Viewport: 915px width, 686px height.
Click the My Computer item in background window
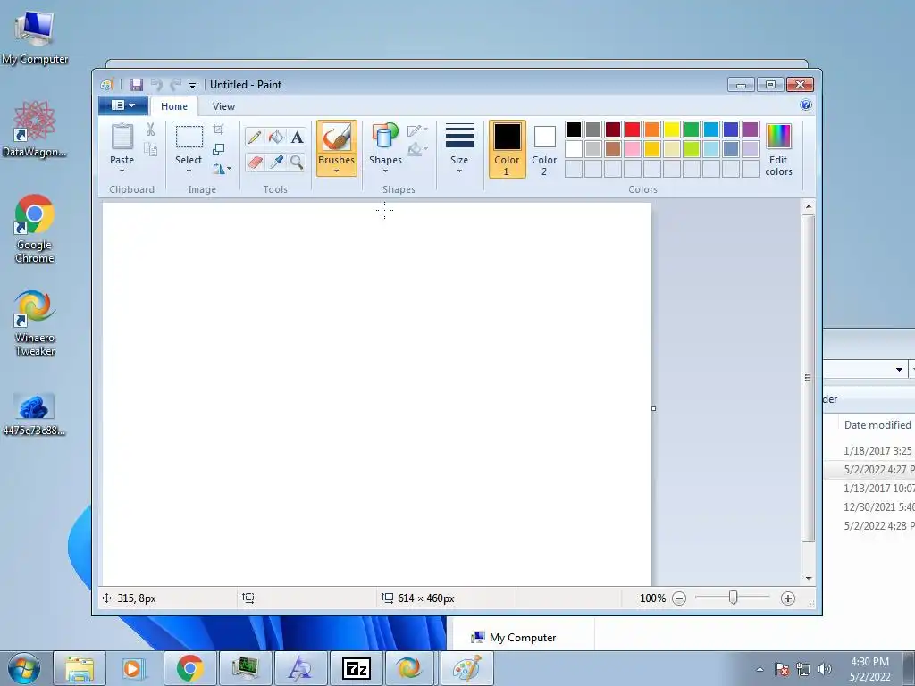click(514, 638)
